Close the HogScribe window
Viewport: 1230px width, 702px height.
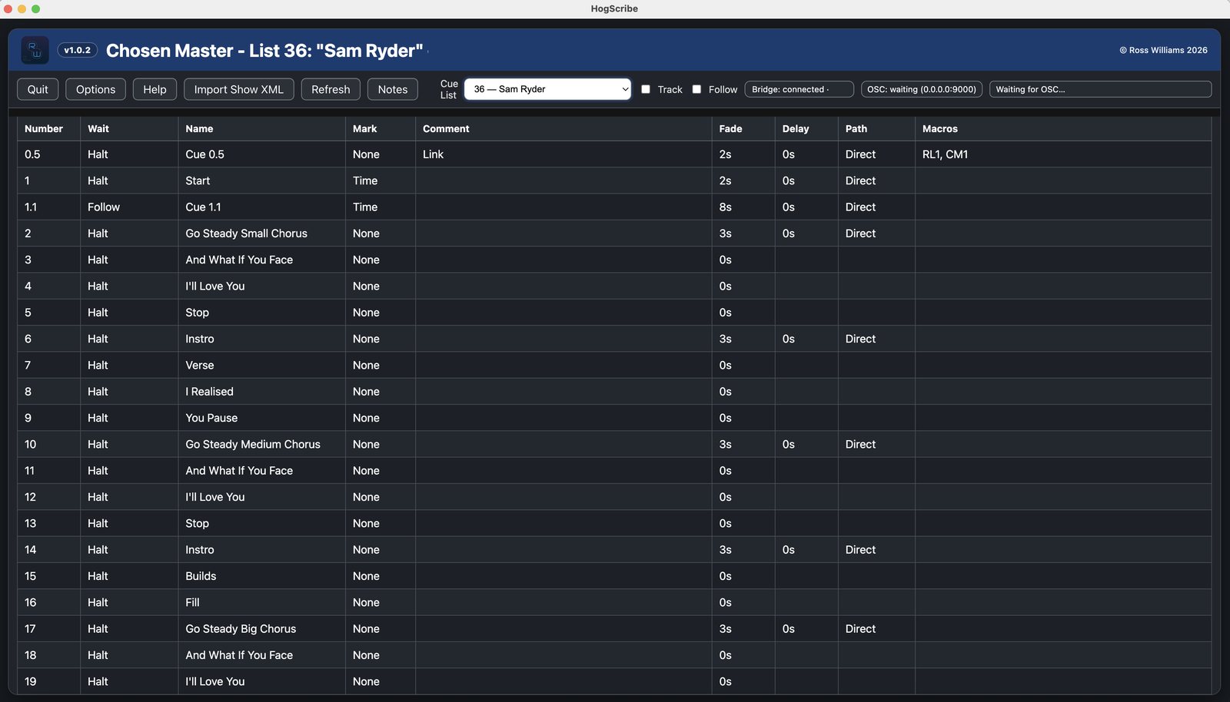(8, 8)
